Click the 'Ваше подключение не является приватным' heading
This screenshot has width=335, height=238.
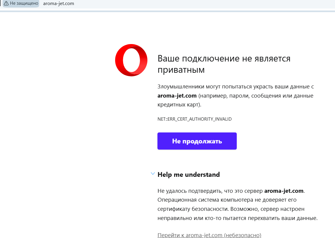224,64
